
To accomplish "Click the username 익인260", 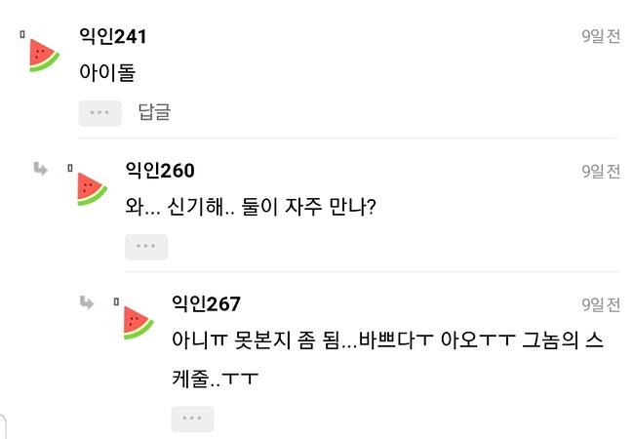I will pos(160,170).
